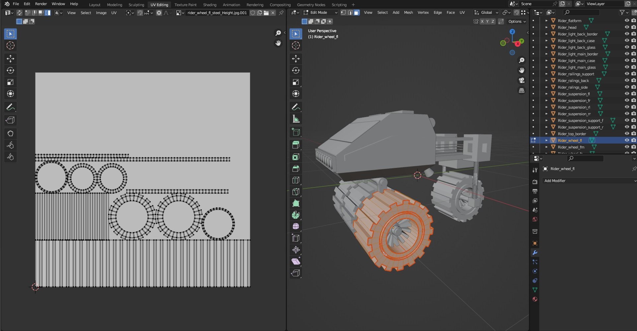Open the Render menu
The height and width of the screenshot is (331, 637).
click(x=41, y=4)
